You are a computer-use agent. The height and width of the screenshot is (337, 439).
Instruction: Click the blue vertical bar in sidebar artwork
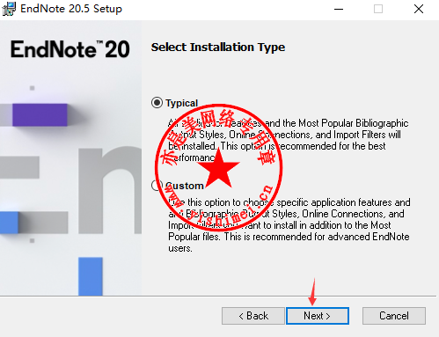pyautogui.click(x=91, y=276)
